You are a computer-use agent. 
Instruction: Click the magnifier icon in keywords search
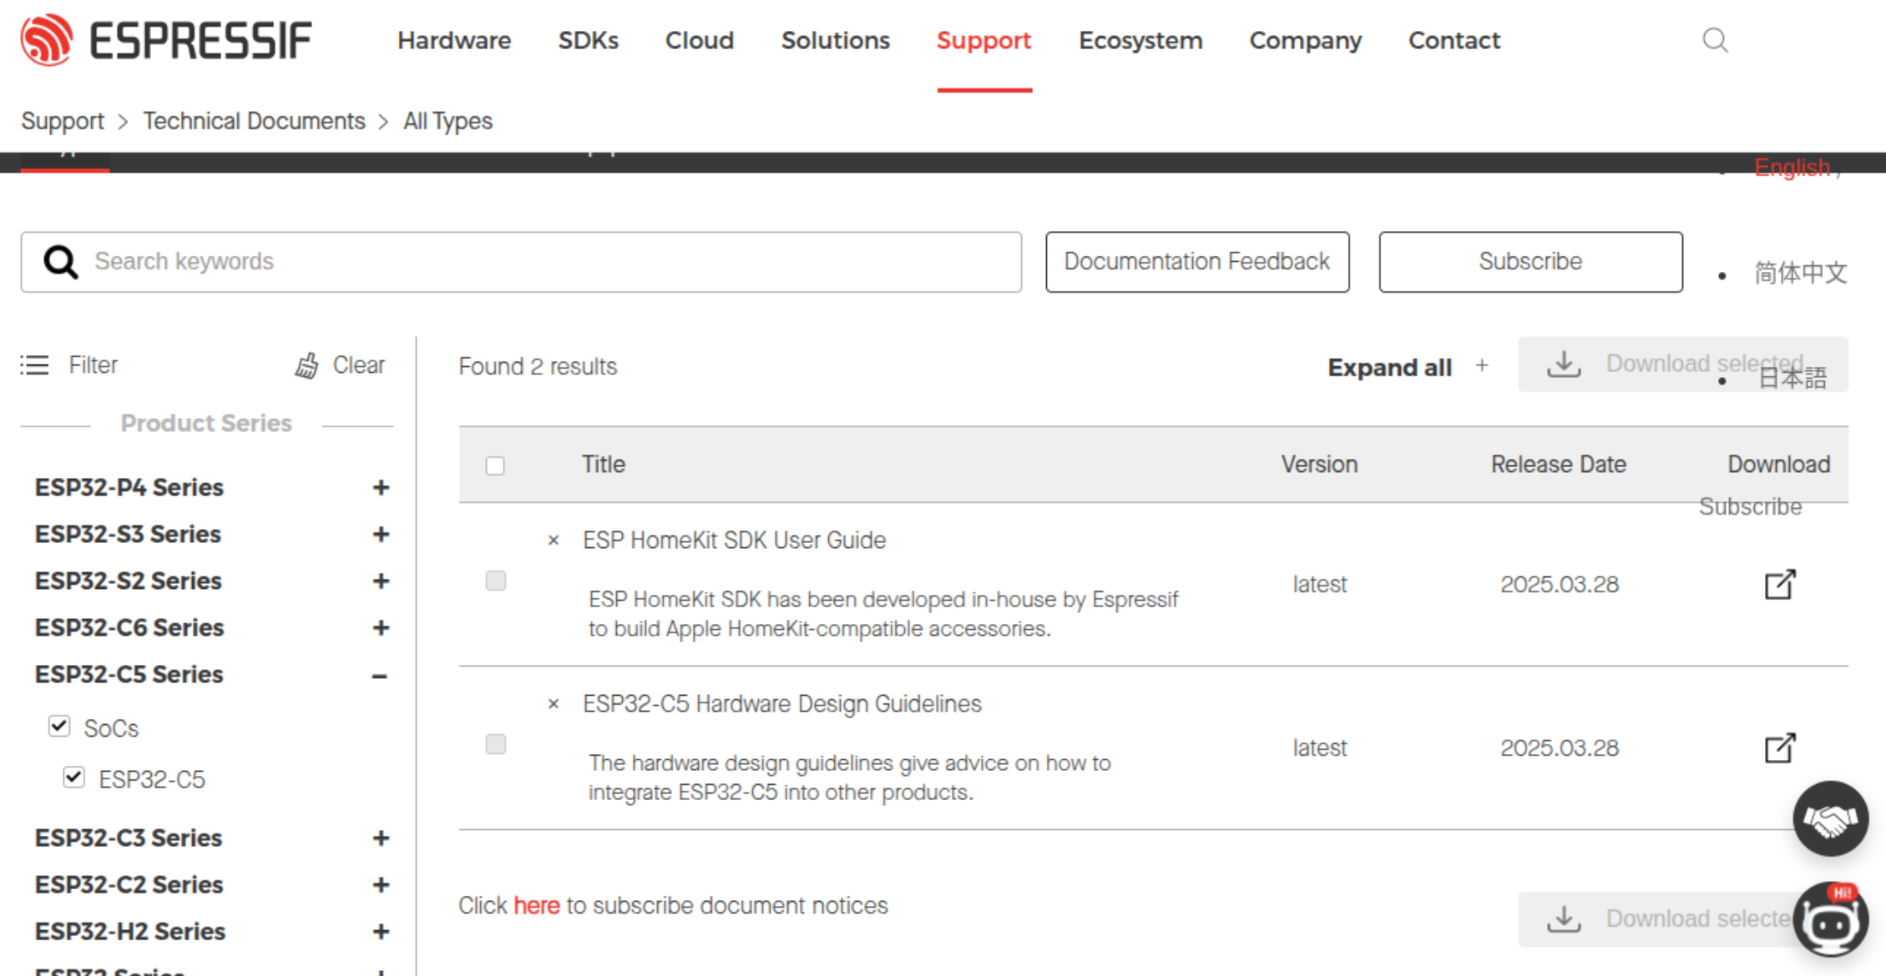(x=61, y=262)
